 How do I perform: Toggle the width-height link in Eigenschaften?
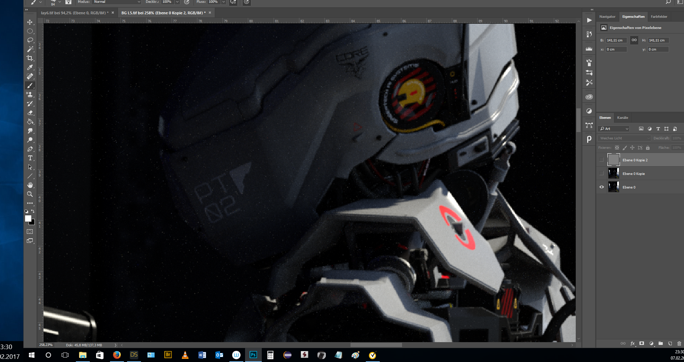[634, 40]
